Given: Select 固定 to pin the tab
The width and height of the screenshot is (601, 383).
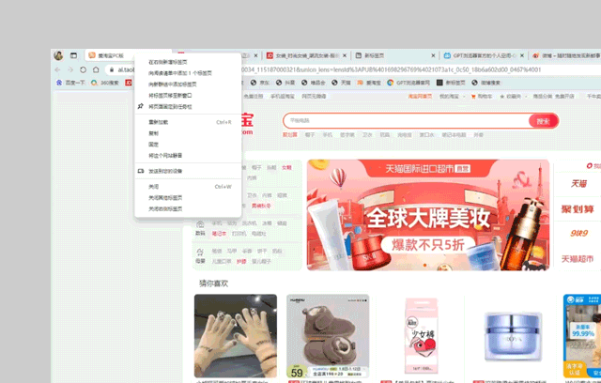Looking at the screenshot, I should [x=188, y=145].
